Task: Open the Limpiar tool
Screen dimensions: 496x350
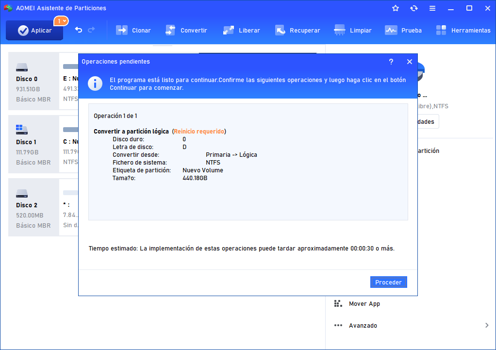Action: pyautogui.click(x=353, y=31)
